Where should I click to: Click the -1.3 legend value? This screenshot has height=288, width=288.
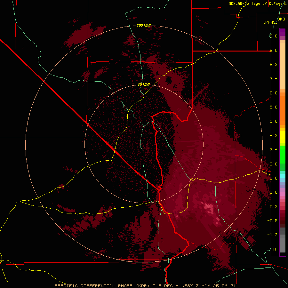[x=272, y=235]
